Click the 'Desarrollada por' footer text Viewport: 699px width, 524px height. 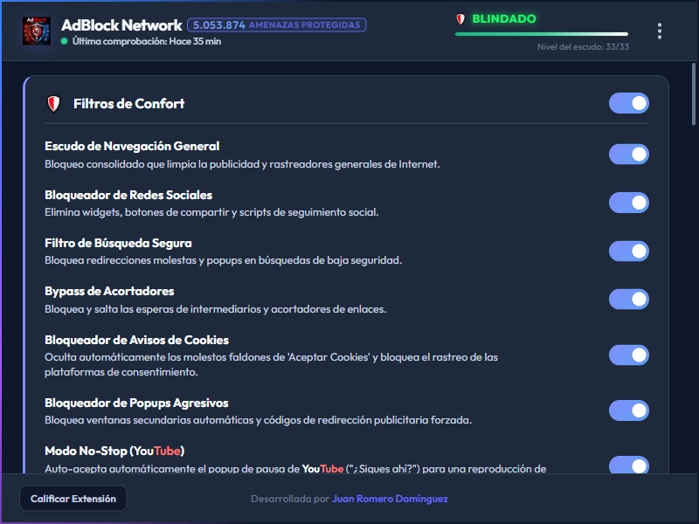(290, 499)
